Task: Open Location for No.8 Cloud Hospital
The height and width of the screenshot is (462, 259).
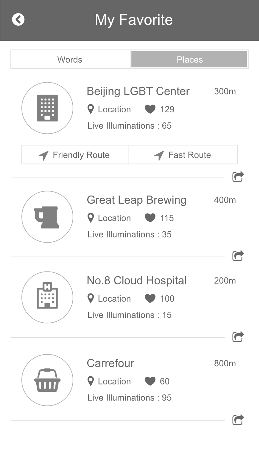Action: (109, 298)
